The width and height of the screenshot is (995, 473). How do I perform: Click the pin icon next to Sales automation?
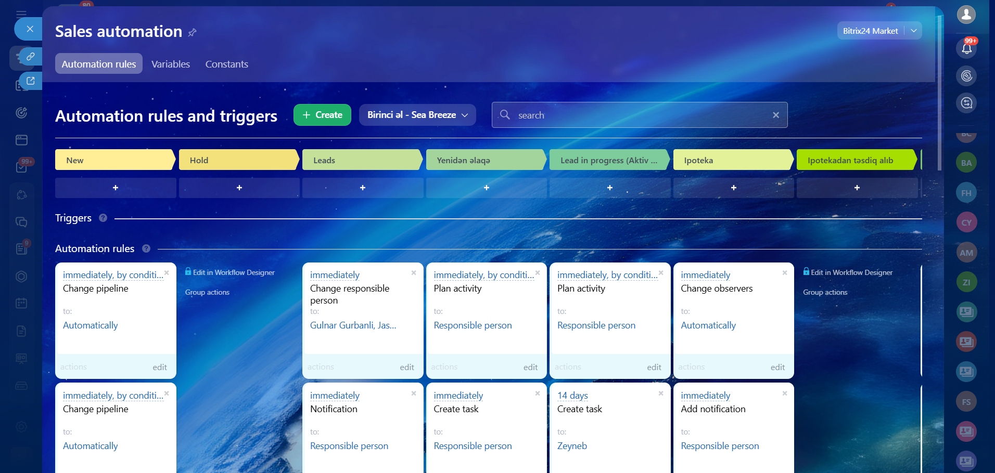(x=192, y=33)
